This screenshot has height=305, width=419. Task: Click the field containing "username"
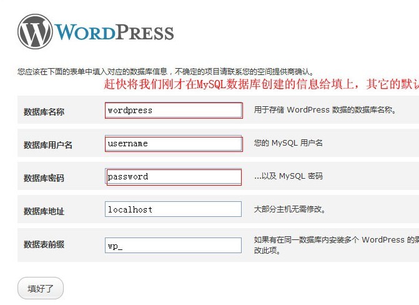tap(174, 143)
